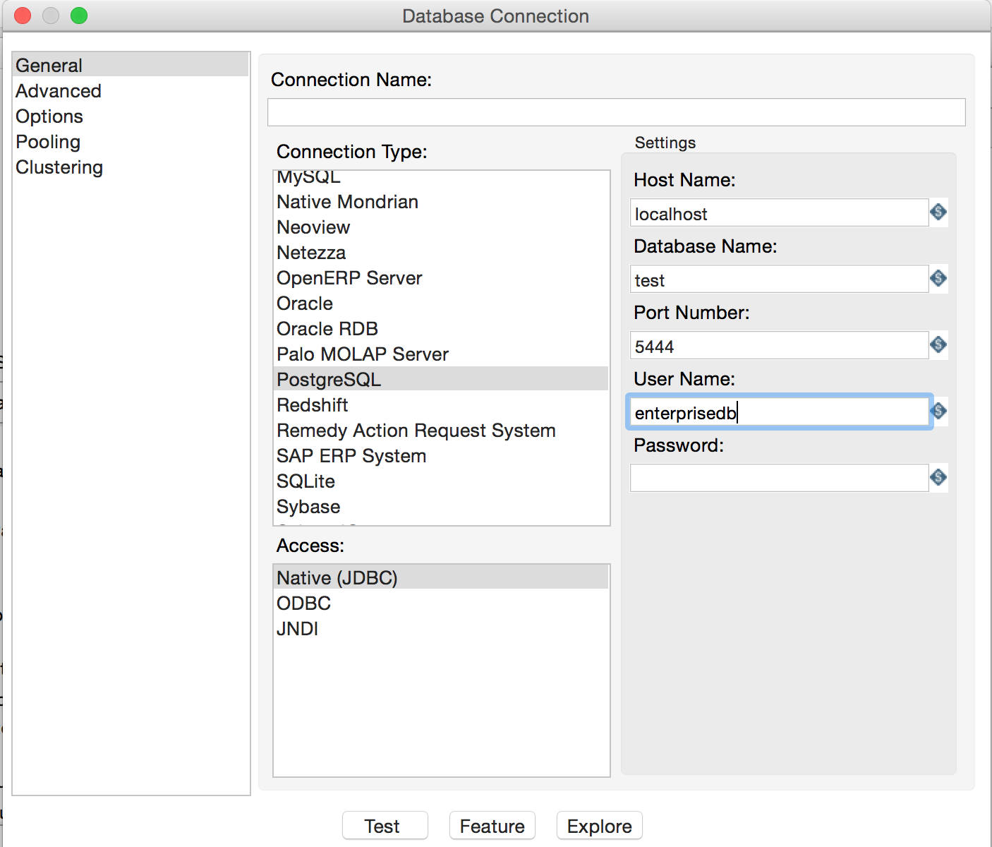The image size is (992, 847).
Task: Open the Advanced section
Action: [131, 90]
